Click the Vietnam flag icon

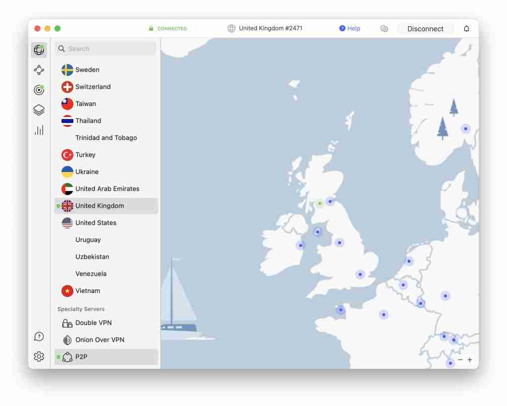click(x=67, y=290)
